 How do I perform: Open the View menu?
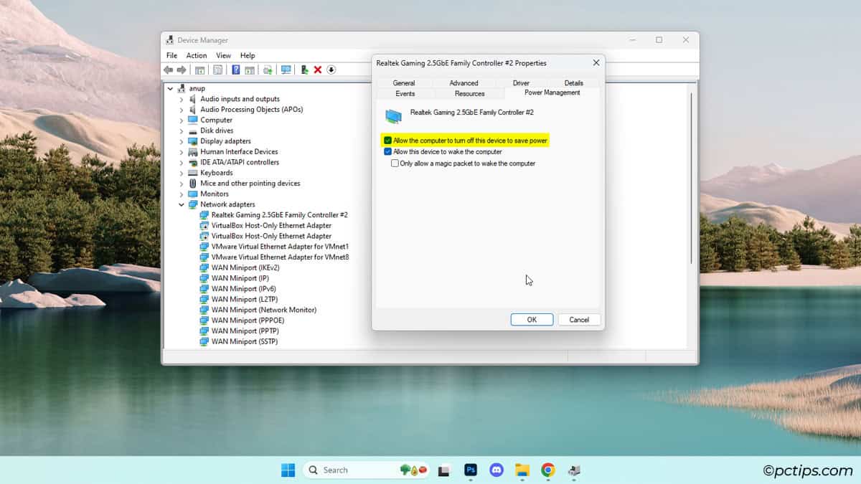(x=224, y=55)
